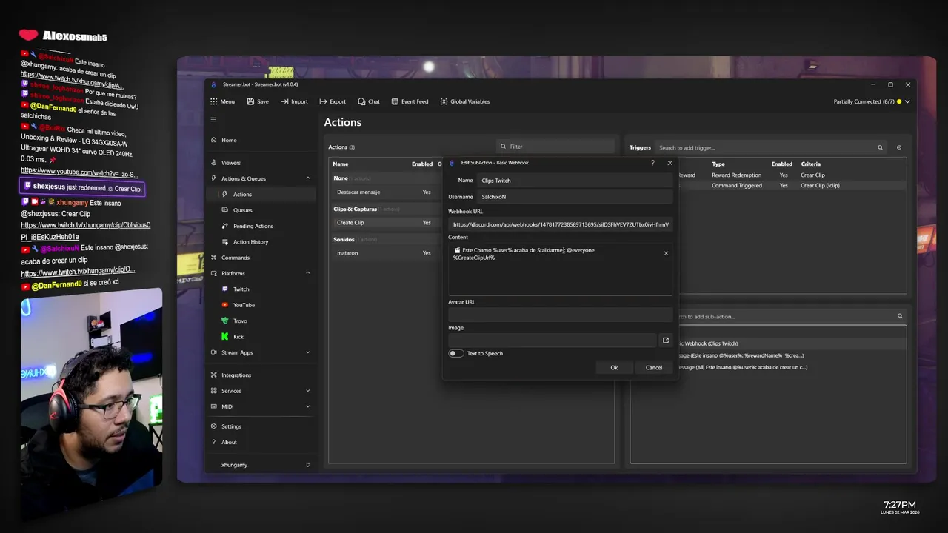
Task: Click the Commands icon in sidebar
Action: coord(214,258)
